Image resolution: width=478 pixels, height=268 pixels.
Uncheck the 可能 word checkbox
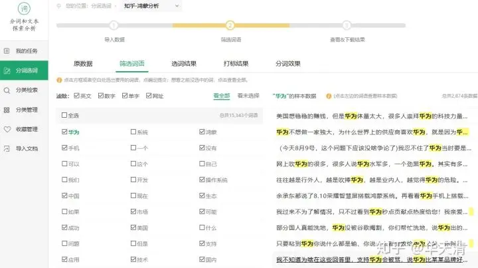(202, 211)
